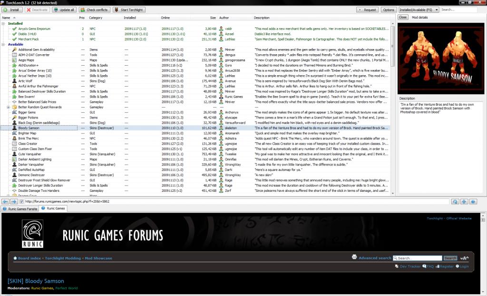The width and height of the screenshot is (487, 296).
Task: Click the URL address field
Action: [237, 201]
